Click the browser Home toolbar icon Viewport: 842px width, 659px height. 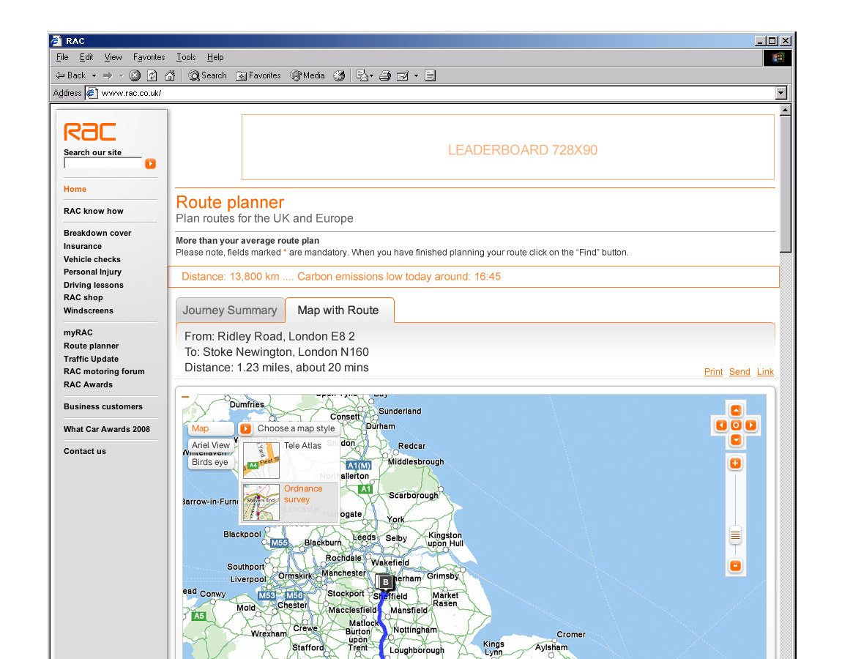click(x=170, y=75)
